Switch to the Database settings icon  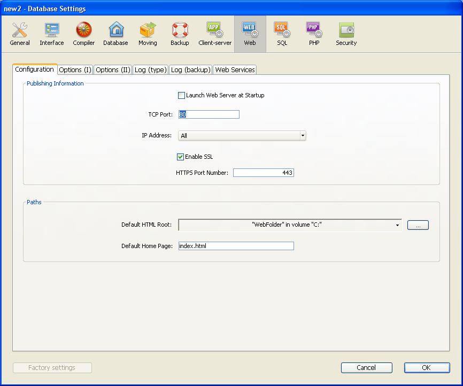point(115,34)
